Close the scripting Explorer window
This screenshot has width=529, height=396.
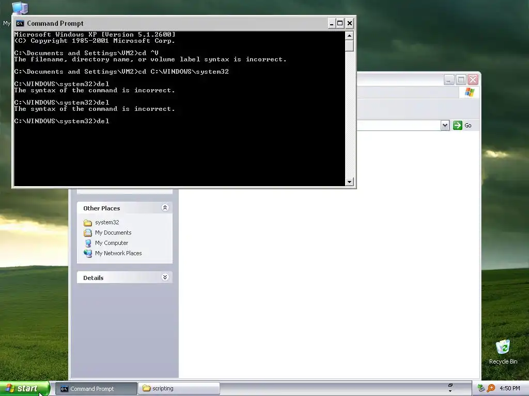pyautogui.click(x=473, y=80)
